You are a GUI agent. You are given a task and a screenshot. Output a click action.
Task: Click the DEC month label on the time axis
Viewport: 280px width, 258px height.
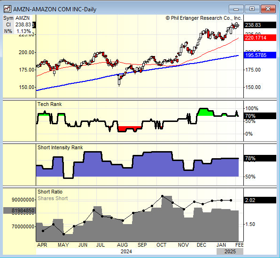coord(202,245)
